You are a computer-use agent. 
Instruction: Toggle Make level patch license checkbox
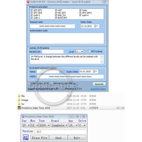52,83
